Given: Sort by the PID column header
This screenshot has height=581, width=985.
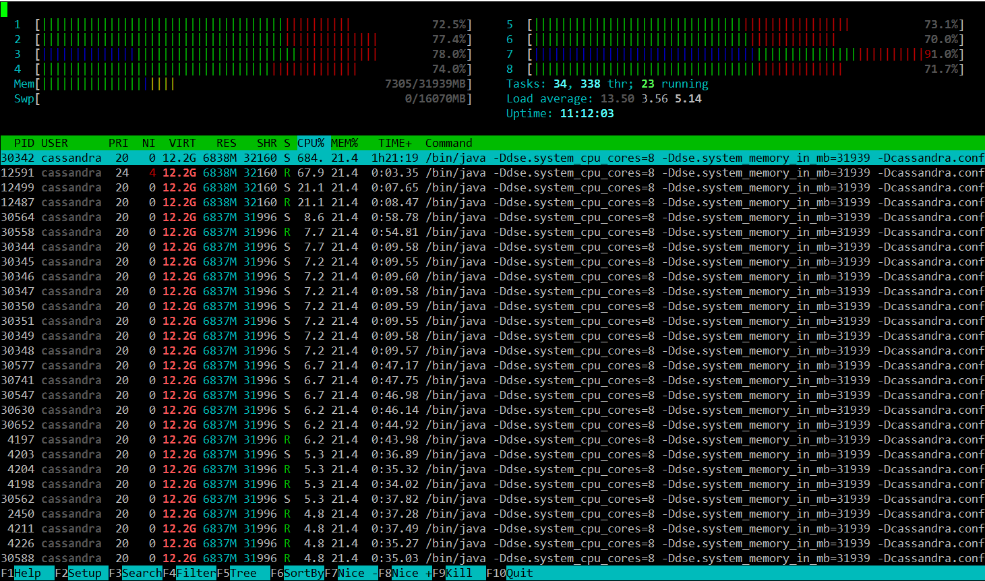Looking at the screenshot, I should click(24, 143).
